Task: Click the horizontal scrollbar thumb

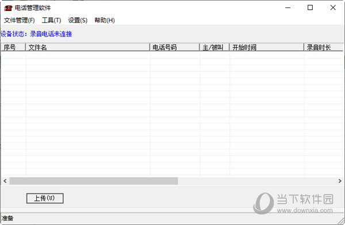Action: tap(94, 181)
